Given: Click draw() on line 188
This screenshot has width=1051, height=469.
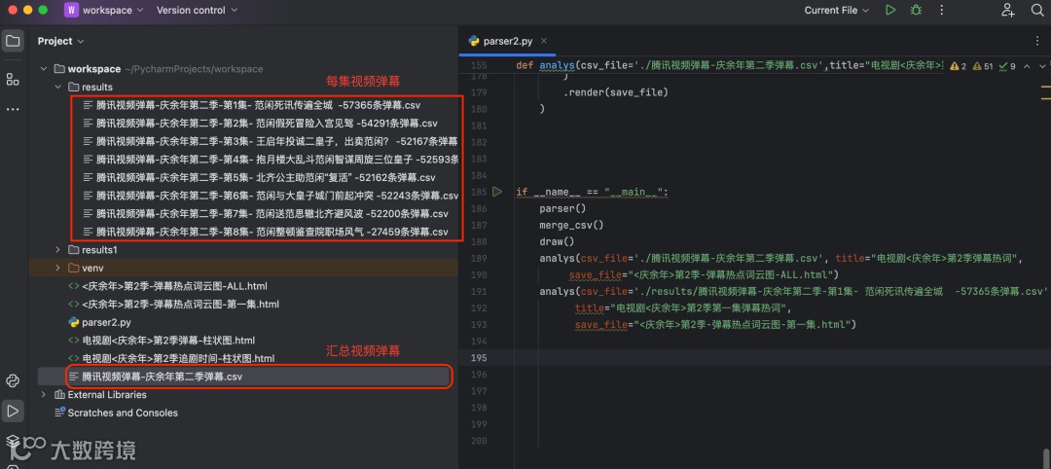Looking at the screenshot, I should pos(557,241).
